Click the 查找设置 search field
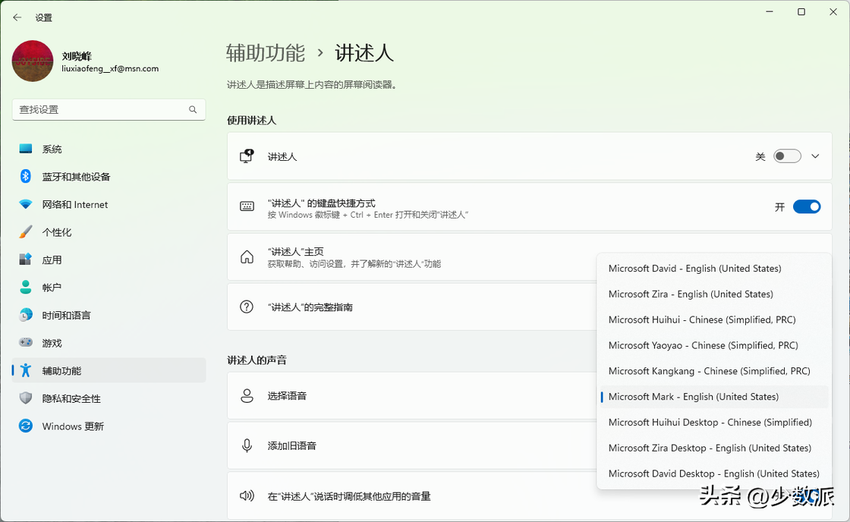 (x=99, y=109)
